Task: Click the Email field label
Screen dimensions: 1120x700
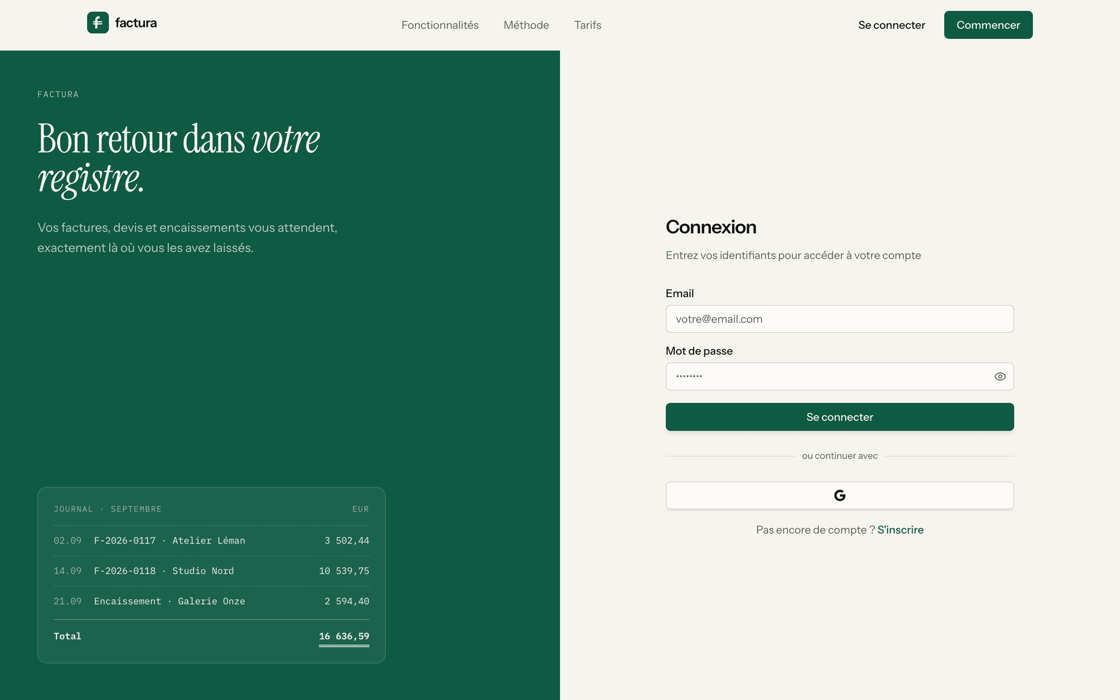Action: click(679, 293)
